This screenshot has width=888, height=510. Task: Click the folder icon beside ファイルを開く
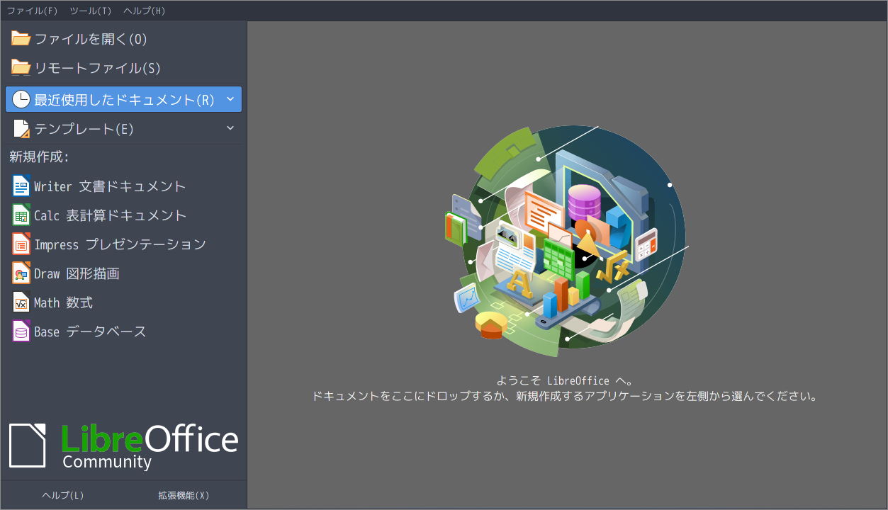click(21, 39)
